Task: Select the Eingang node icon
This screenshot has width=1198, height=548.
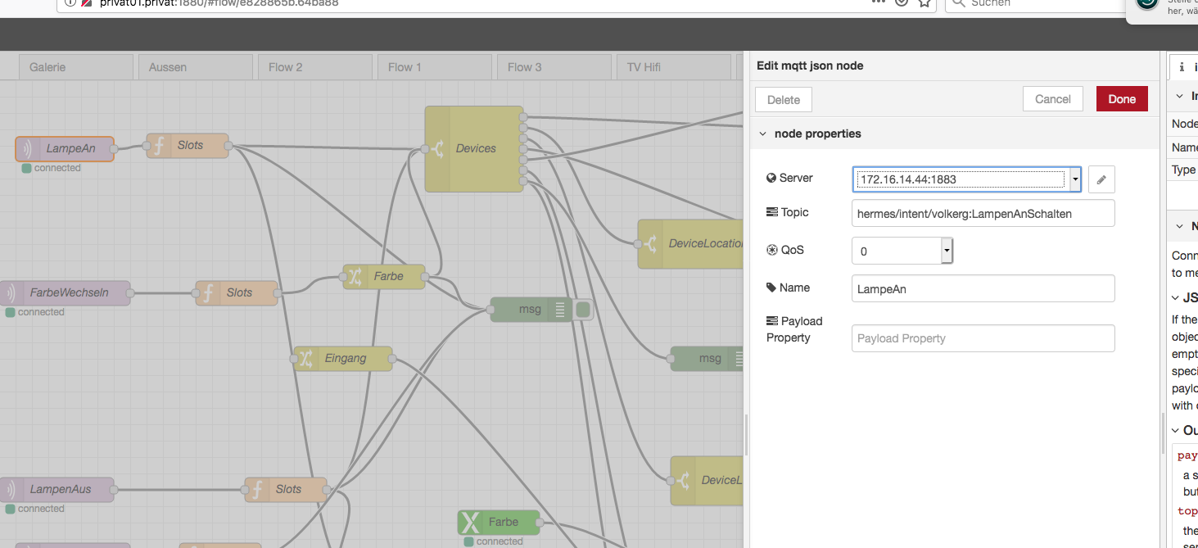Action: tap(306, 359)
